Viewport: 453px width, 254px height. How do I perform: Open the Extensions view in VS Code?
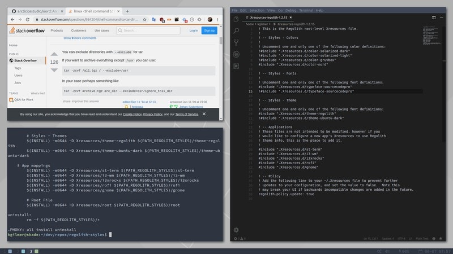coord(236,66)
